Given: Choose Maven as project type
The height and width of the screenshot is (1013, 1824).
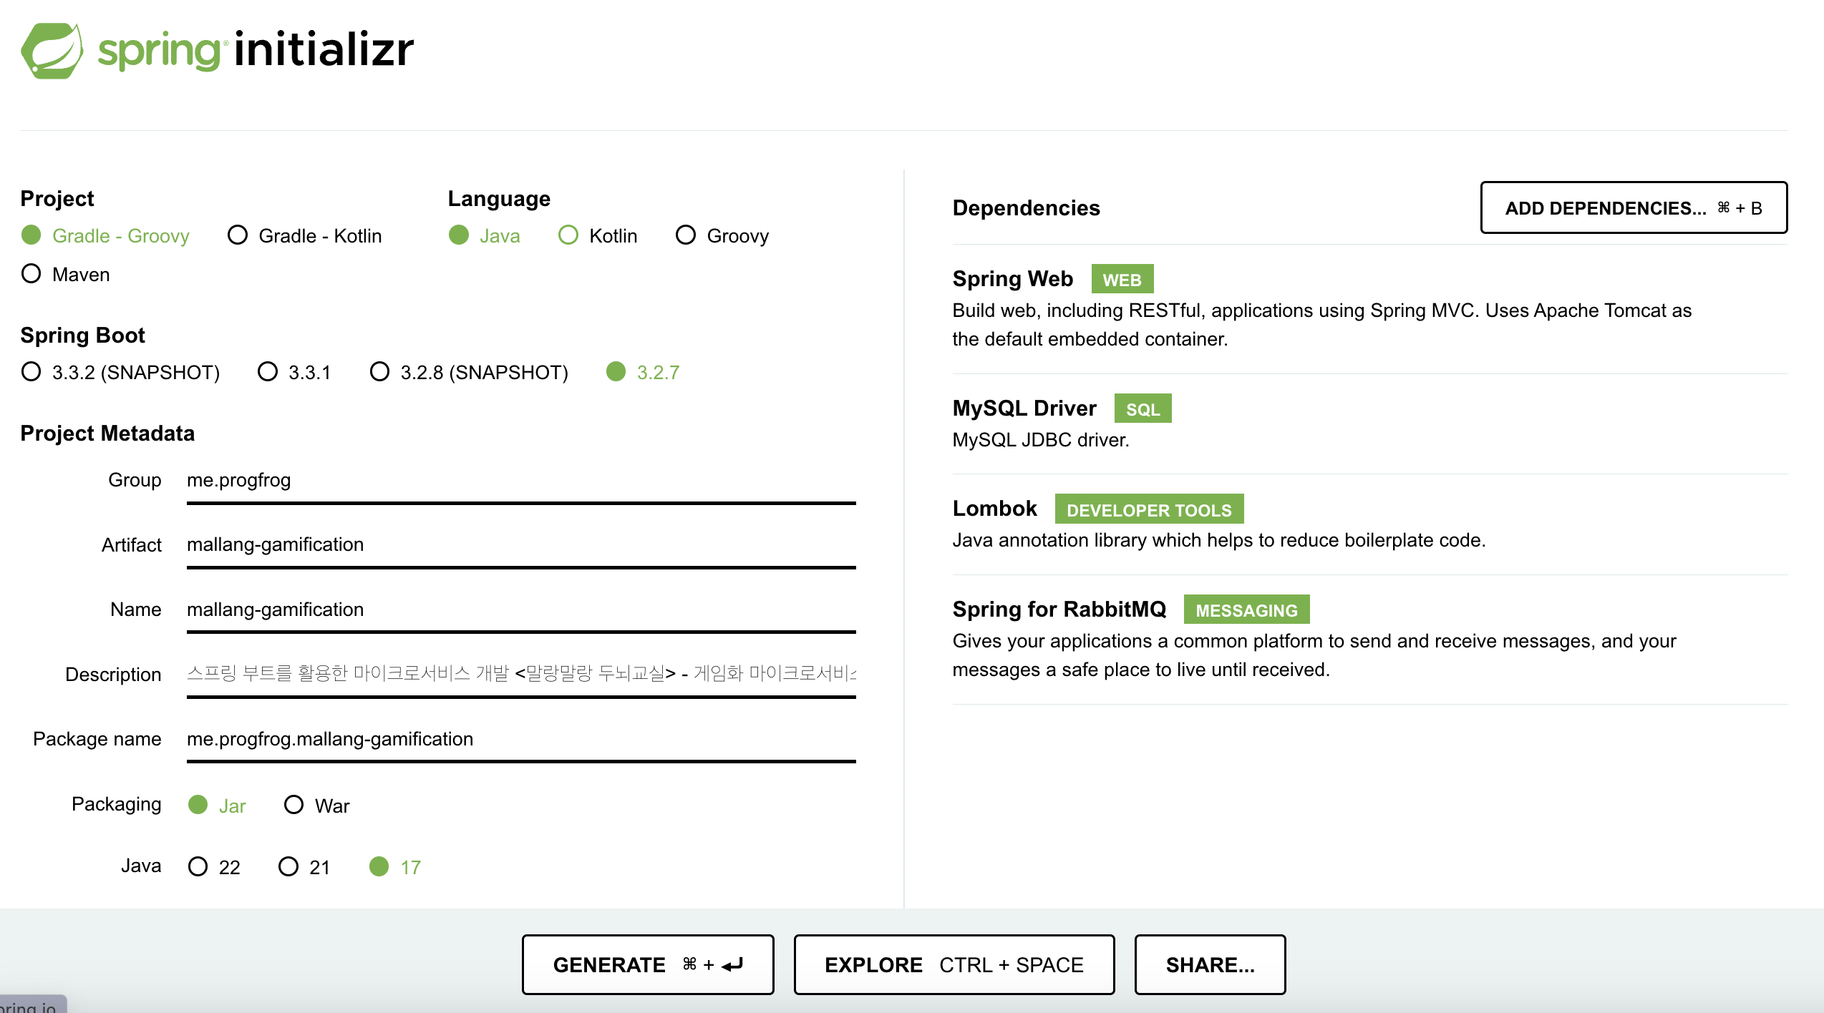Looking at the screenshot, I should (31, 274).
